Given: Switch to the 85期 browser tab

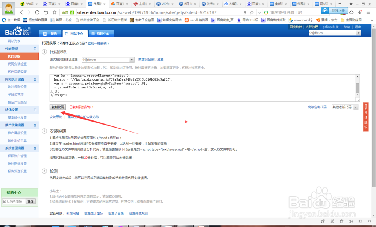Looking at the screenshot, I should click(x=233, y=4).
